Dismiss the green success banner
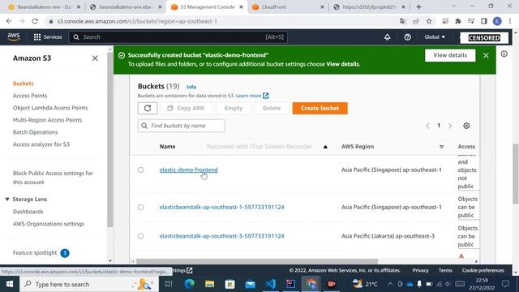The width and height of the screenshot is (519, 292). [x=486, y=55]
